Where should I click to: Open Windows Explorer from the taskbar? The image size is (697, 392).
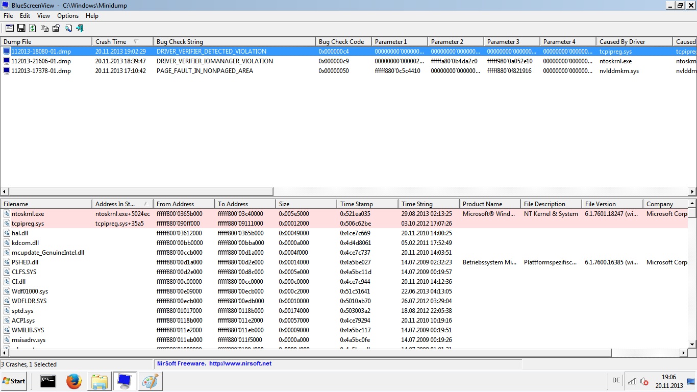tap(99, 381)
